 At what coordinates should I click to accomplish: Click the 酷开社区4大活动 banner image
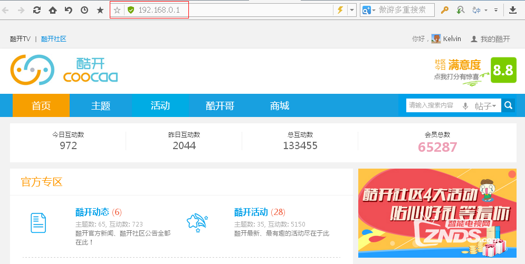[x=437, y=213]
